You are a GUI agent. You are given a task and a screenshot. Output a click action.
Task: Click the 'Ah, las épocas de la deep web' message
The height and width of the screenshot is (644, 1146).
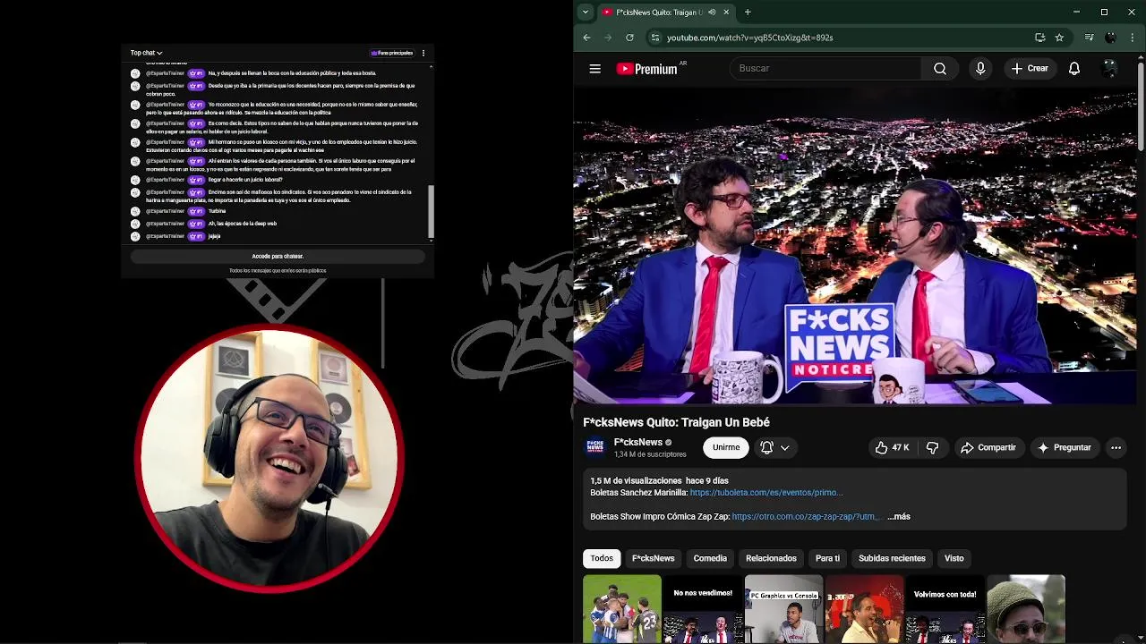pyautogui.click(x=243, y=224)
